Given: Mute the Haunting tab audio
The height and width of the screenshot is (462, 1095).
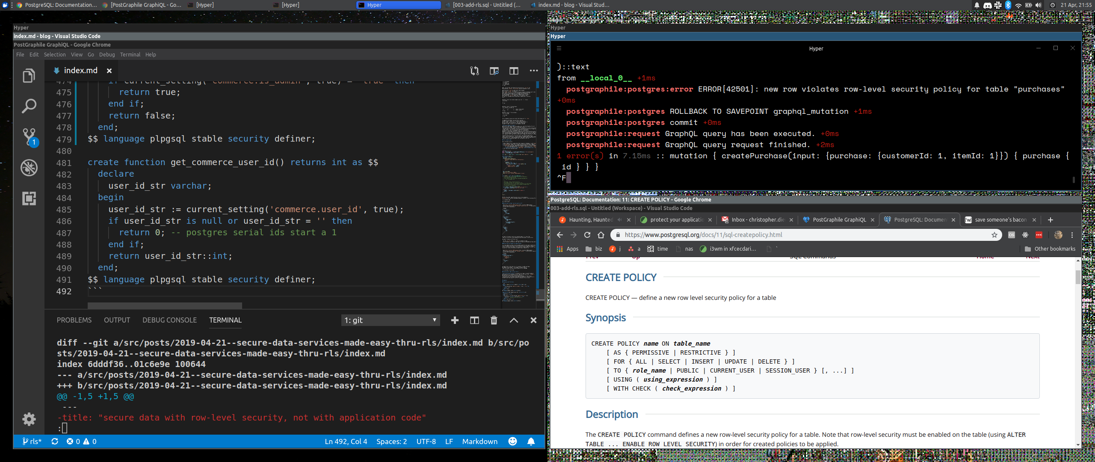Looking at the screenshot, I should click(619, 220).
